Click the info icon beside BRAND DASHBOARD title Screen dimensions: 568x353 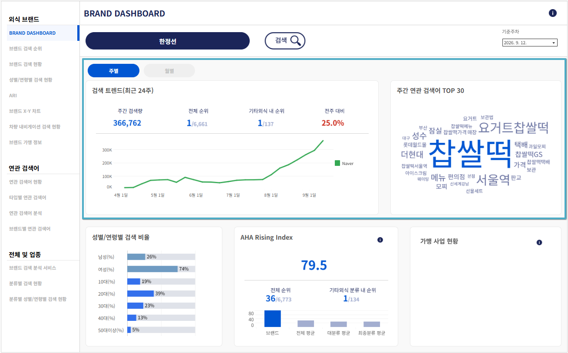[x=552, y=13]
